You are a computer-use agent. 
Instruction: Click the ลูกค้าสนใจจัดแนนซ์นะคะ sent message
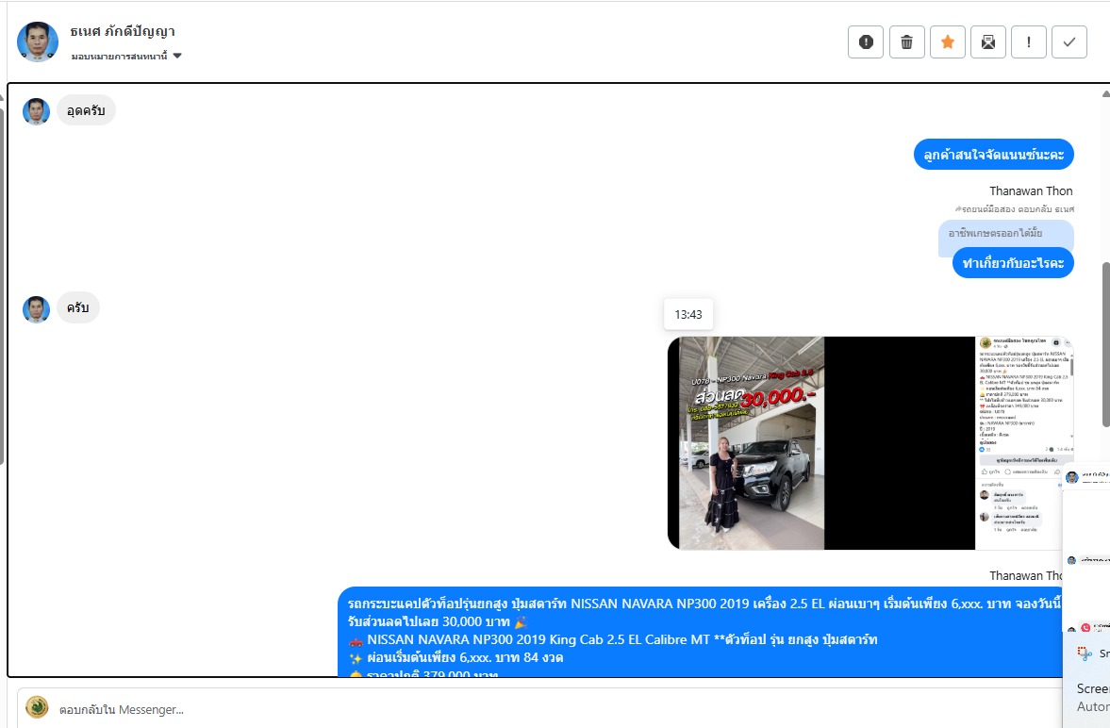click(x=993, y=155)
